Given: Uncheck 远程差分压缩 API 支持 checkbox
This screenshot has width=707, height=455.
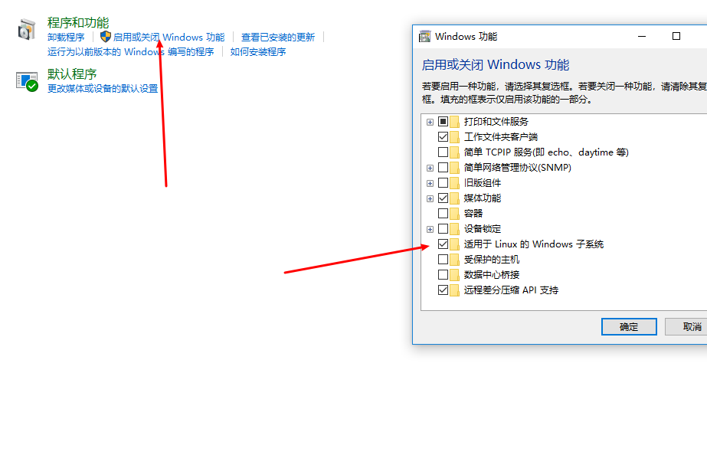Looking at the screenshot, I should click(x=444, y=290).
